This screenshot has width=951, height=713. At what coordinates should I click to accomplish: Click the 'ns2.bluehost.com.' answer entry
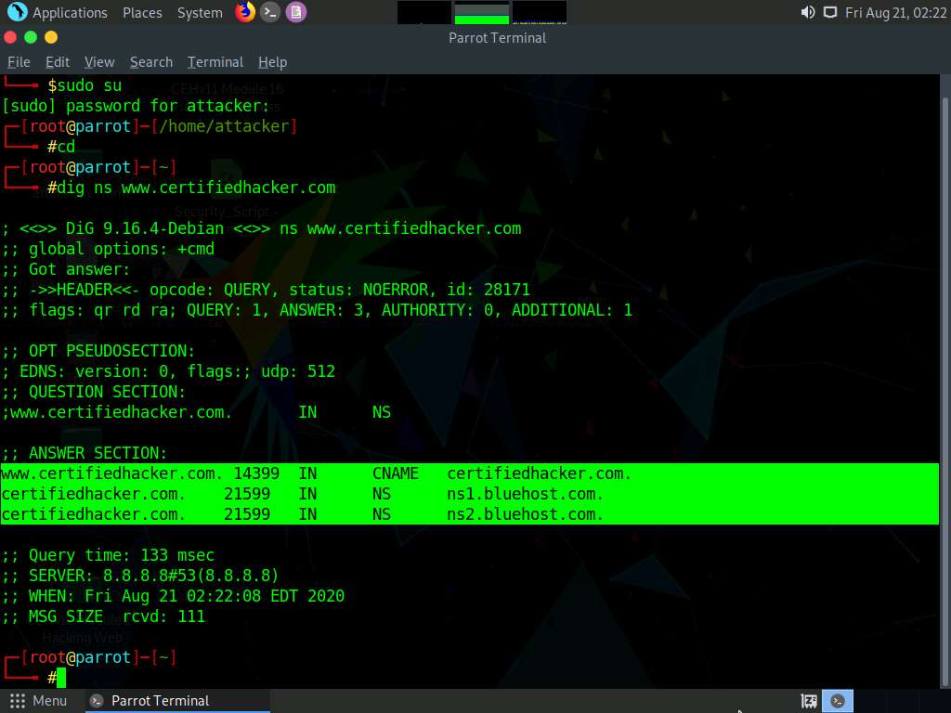[x=526, y=514]
